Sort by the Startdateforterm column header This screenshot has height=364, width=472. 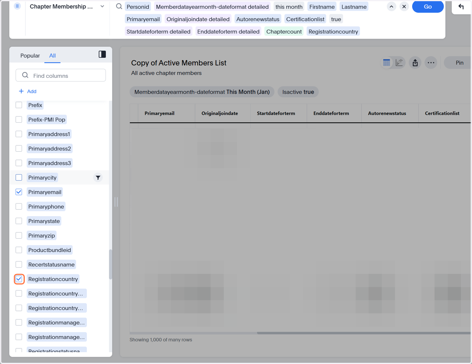(x=276, y=113)
